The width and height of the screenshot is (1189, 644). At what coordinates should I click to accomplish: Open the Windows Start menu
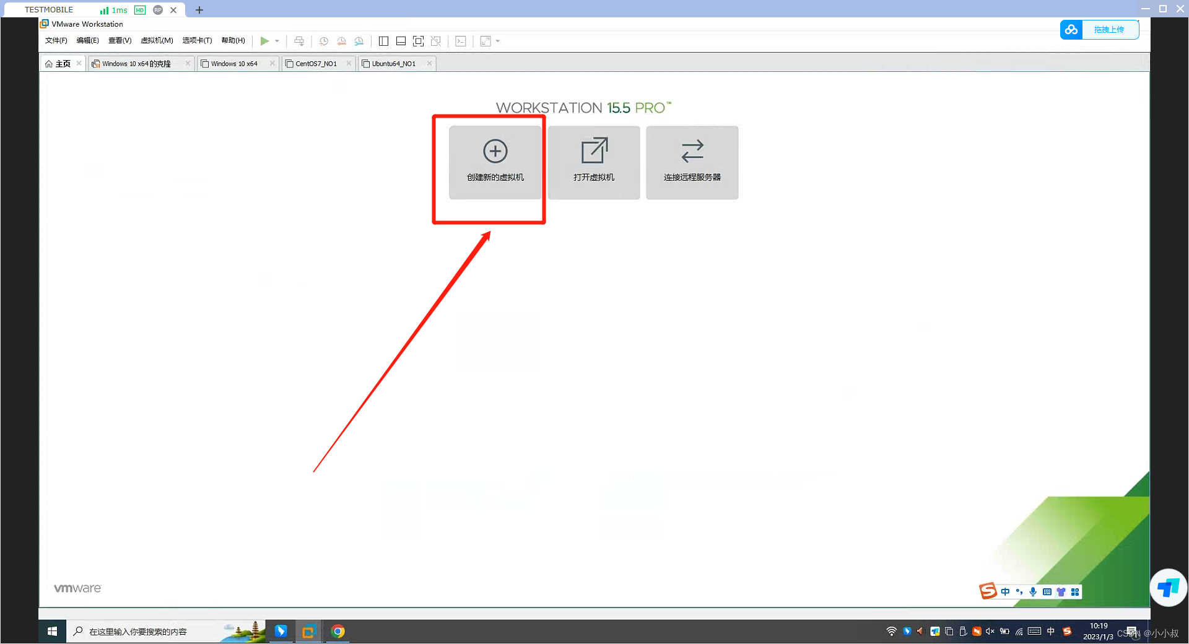53,631
